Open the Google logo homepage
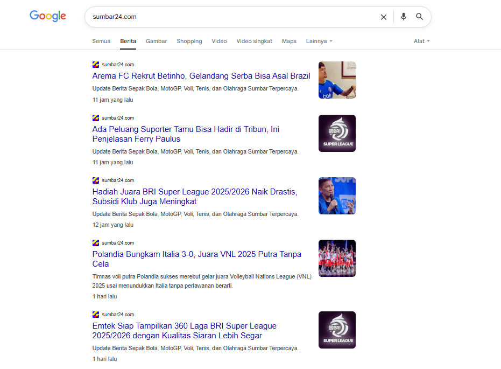Viewport: 501px width, 369px height. coord(48,16)
